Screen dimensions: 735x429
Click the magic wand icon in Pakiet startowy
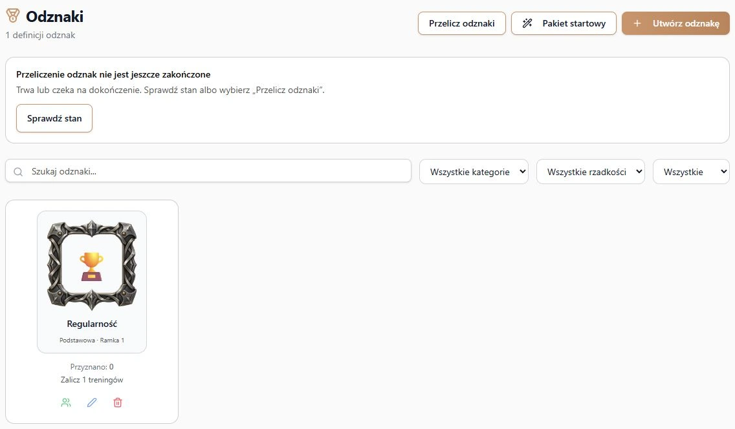(527, 23)
